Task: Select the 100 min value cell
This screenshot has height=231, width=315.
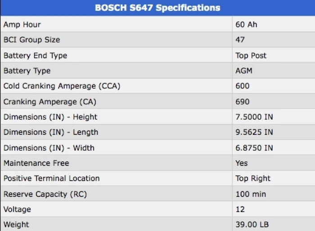Action: (251, 194)
